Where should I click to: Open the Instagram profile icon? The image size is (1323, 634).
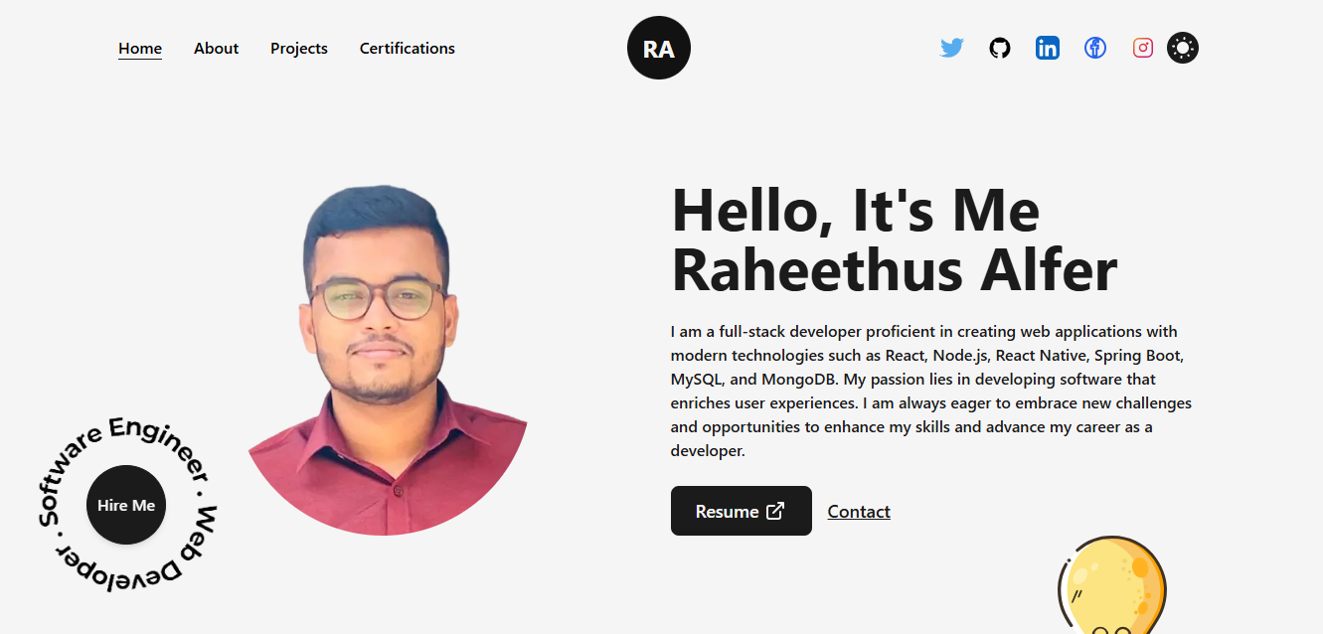coord(1143,48)
